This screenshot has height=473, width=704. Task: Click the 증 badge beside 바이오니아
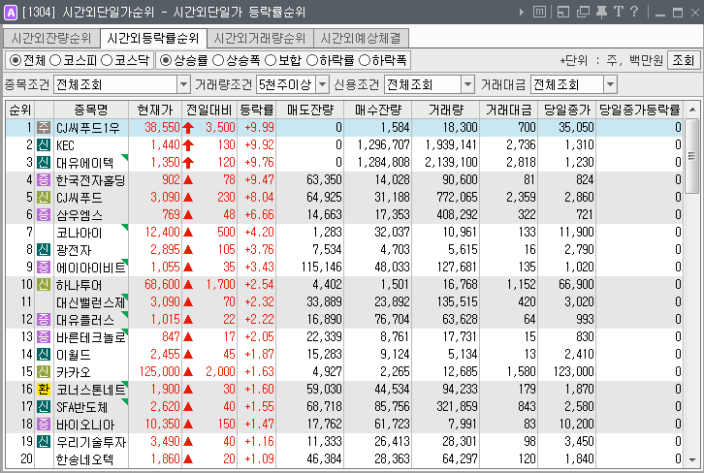[43, 425]
